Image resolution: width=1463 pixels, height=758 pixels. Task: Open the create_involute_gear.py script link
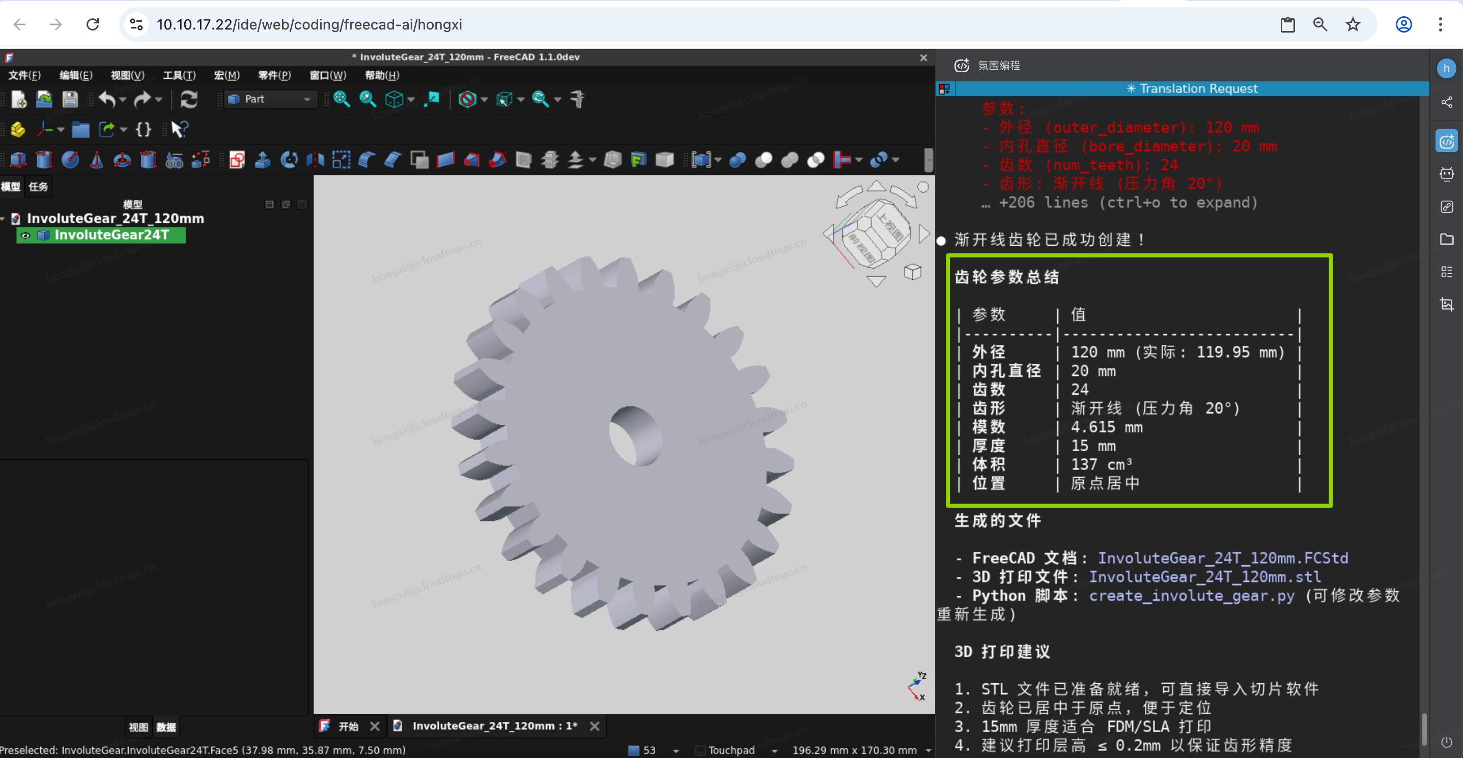coord(1191,595)
